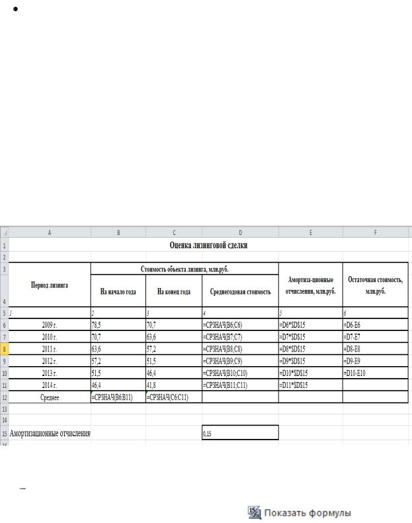Select cell =СРЗНАЧ(B11;C11)
This screenshot has width=412, height=523.
240,385
